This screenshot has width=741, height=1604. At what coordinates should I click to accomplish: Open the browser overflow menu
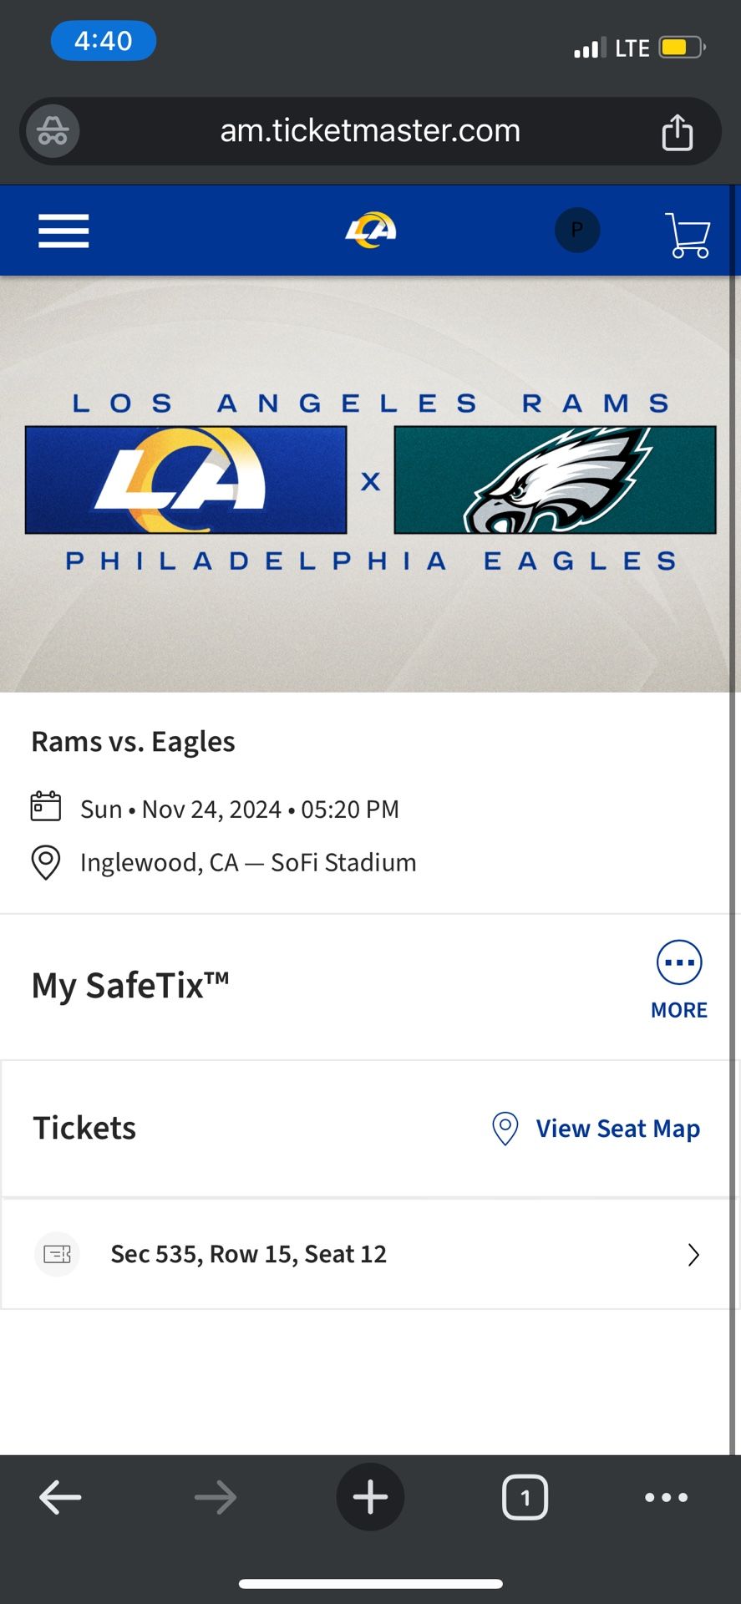(x=666, y=1497)
